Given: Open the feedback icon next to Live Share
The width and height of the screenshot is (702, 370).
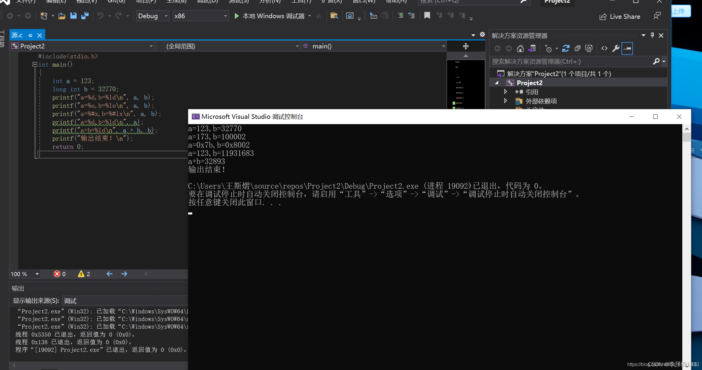Looking at the screenshot, I should point(657,16).
